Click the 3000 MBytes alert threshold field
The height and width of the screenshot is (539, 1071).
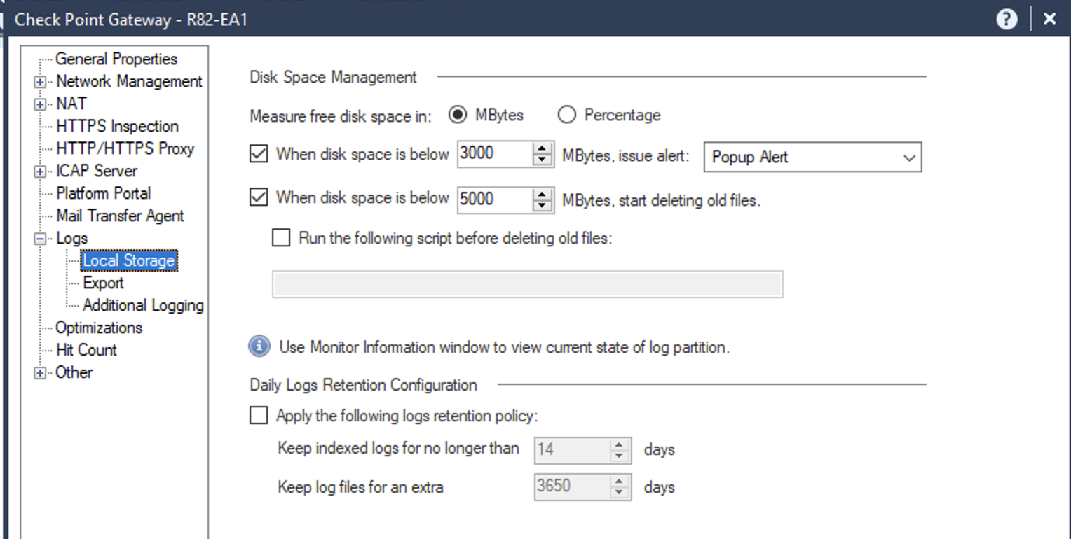click(x=494, y=154)
